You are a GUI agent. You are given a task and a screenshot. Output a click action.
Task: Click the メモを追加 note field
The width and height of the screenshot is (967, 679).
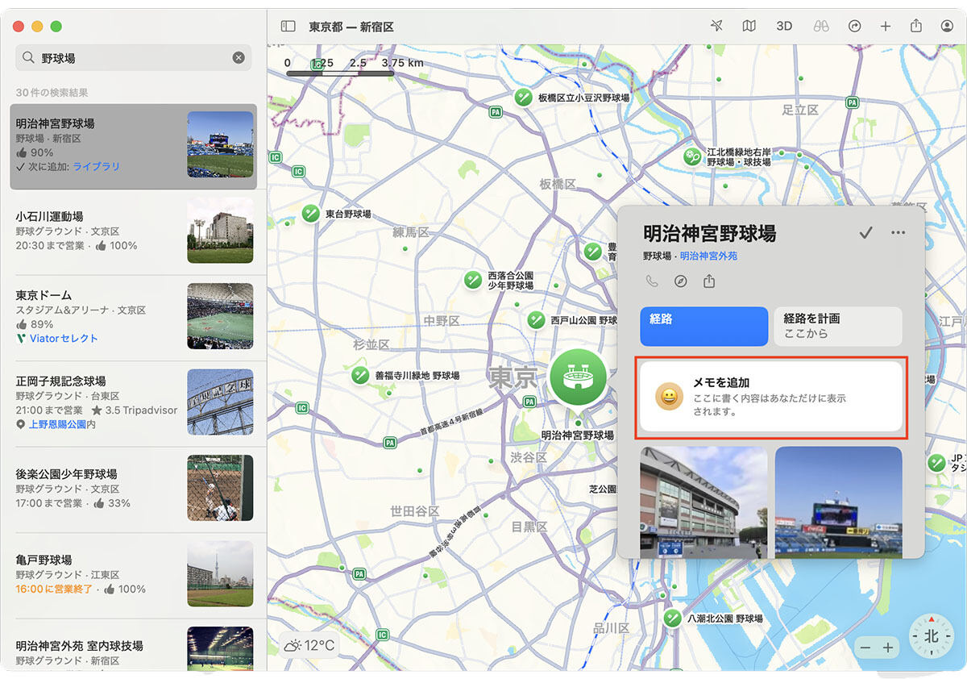770,397
